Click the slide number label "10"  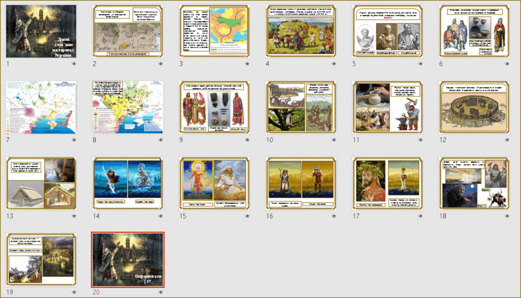point(269,140)
